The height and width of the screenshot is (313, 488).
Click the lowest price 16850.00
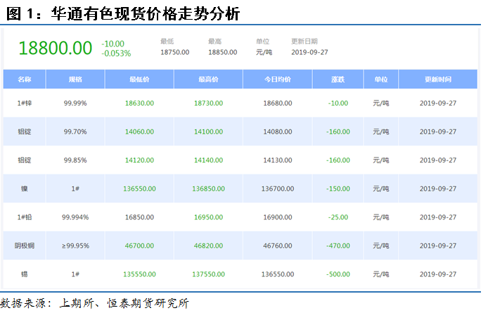[x=139, y=217]
